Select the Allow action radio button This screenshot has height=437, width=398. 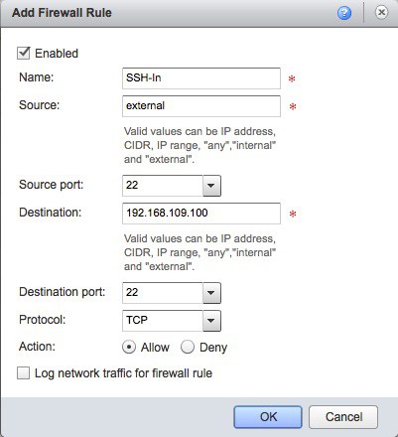[x=129, y=347]
